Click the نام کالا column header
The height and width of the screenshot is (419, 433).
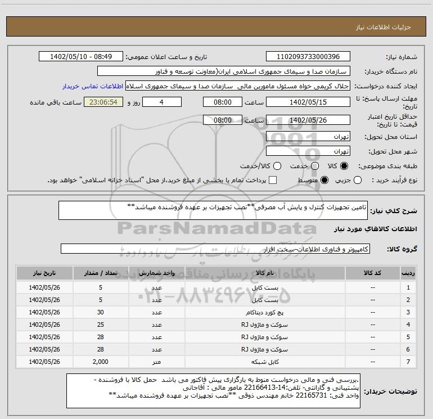coord(265,273)
